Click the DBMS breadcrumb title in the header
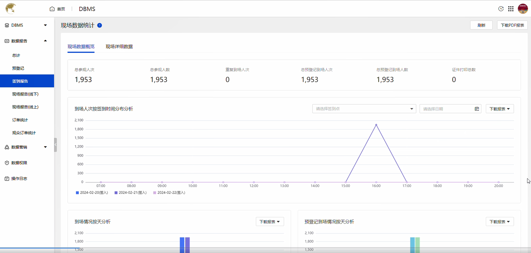Viewport: 531px width, 253px height. [87, 9]
